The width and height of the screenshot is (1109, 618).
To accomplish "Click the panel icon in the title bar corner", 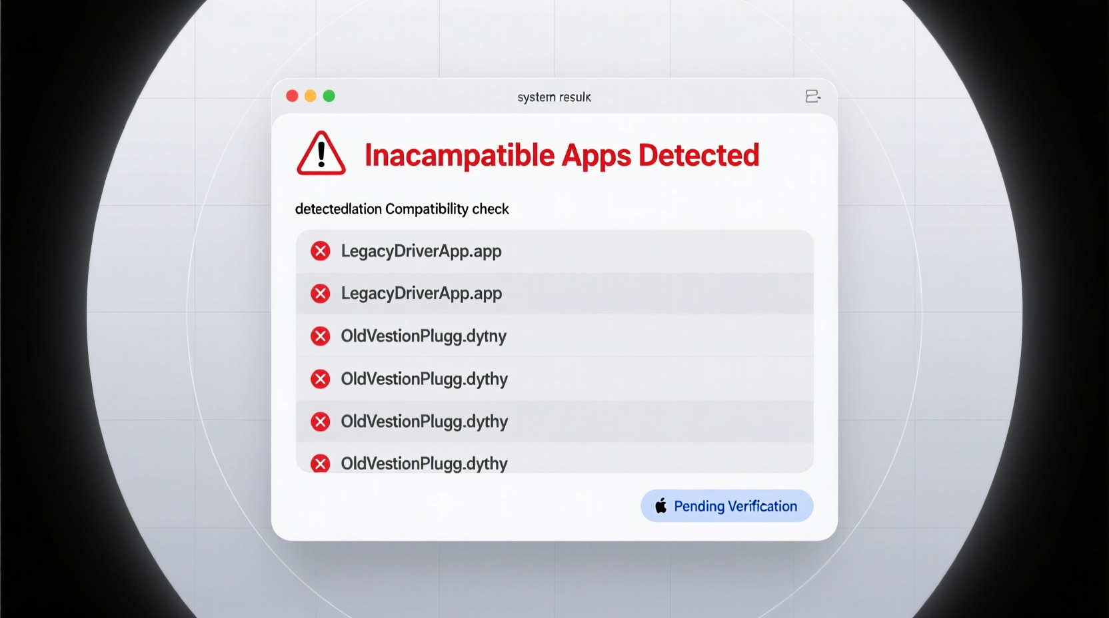I will tap(812, 97).
